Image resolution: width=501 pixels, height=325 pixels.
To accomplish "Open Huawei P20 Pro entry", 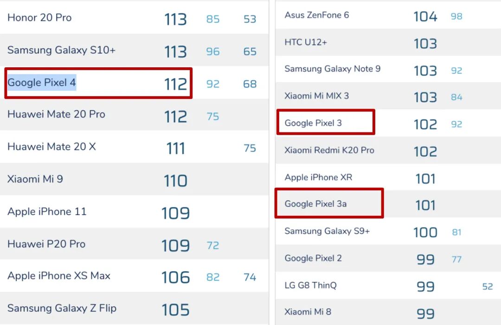I will point(46,244).
